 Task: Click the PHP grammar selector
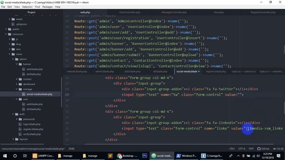251,149
